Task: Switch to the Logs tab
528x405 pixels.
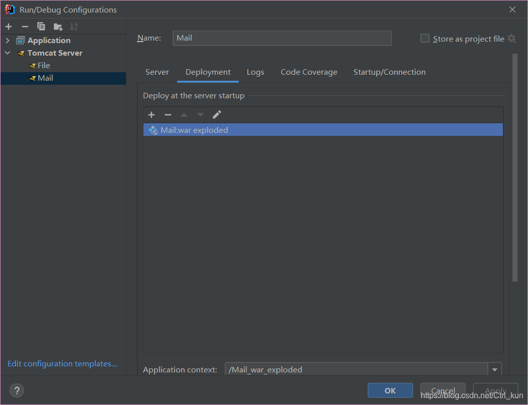Action: pyautogui.click(x=255, y=72)
